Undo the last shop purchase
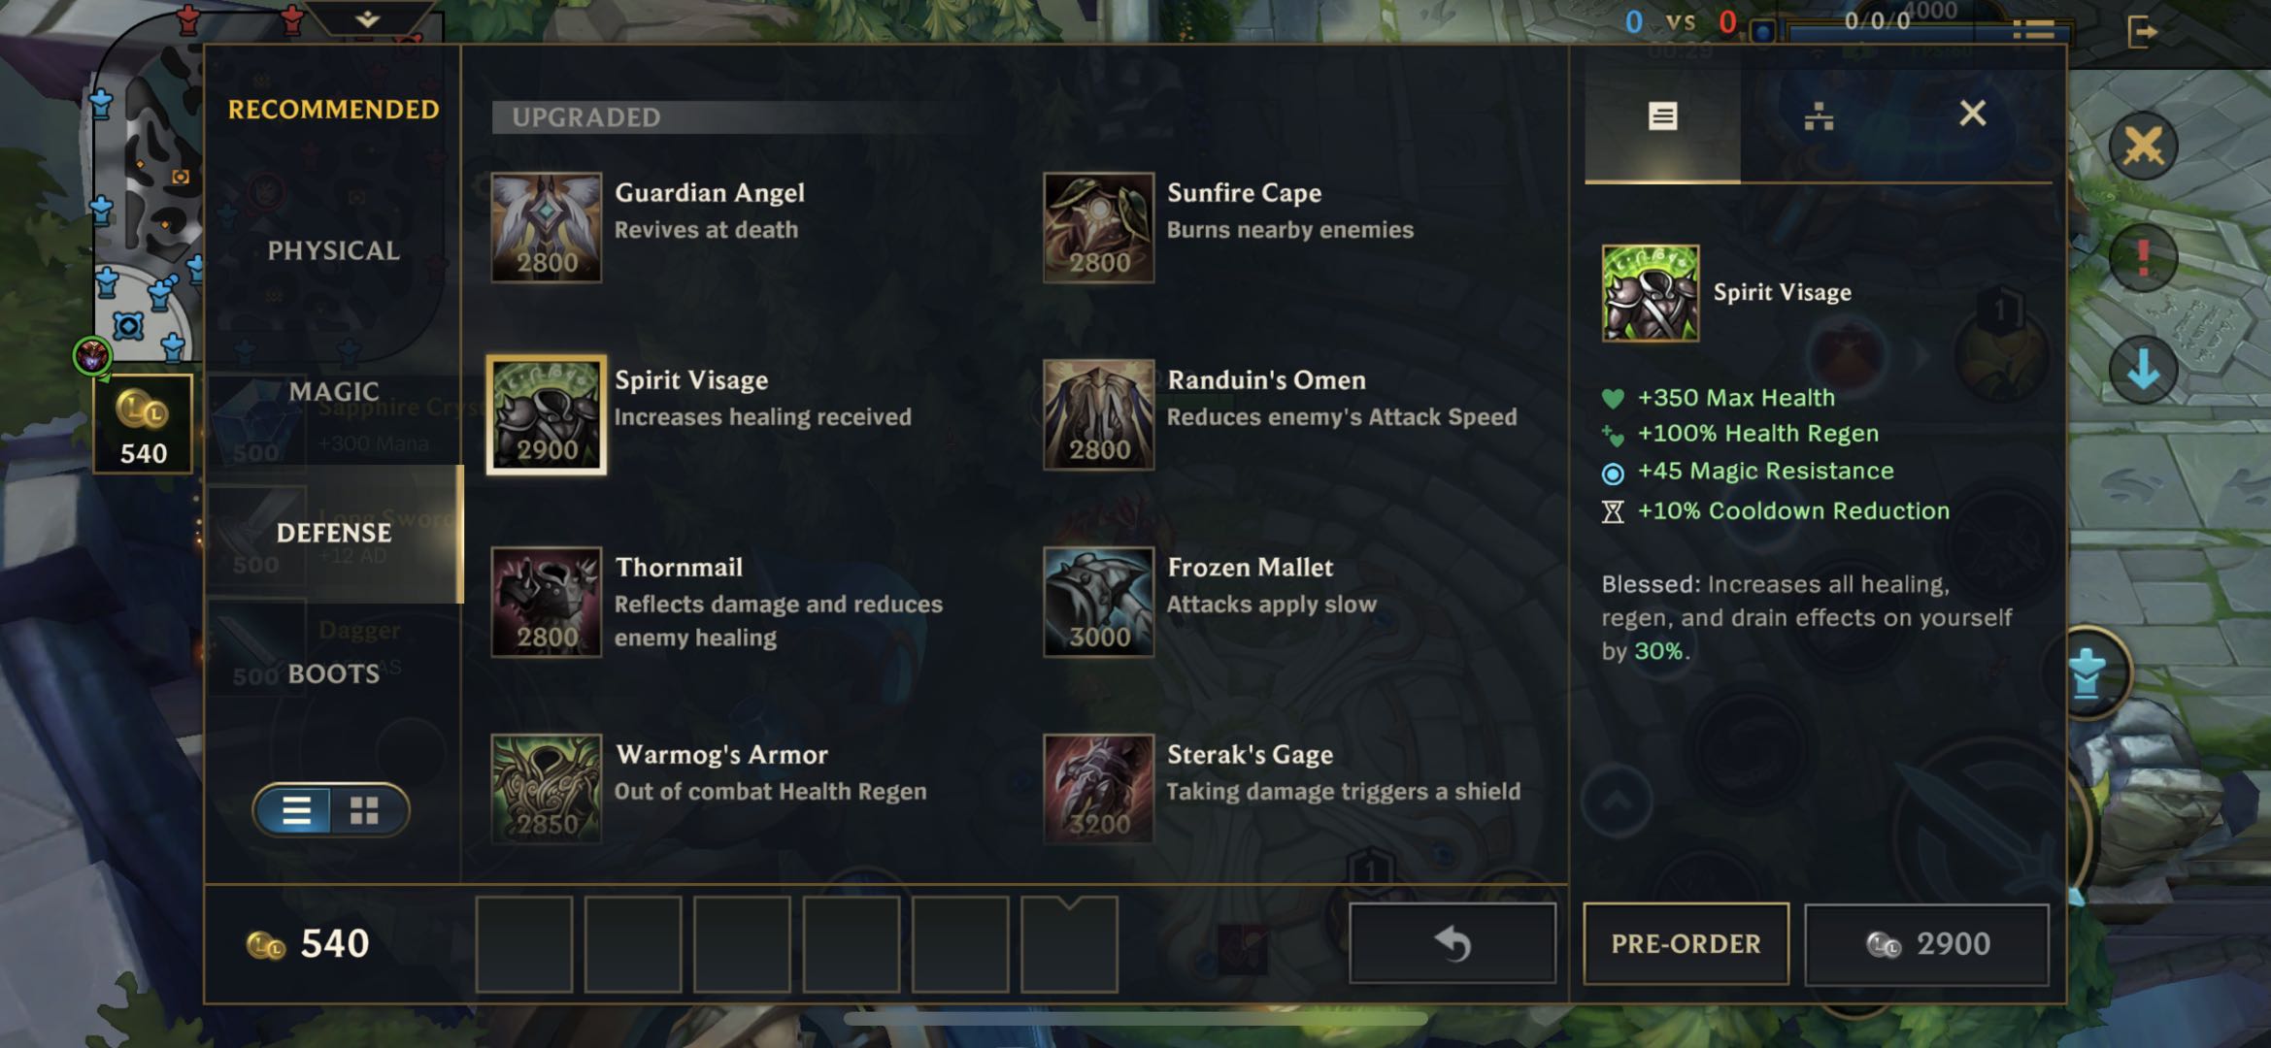This screenshot has height=1048, width=2271. (x=1453, y=943)
